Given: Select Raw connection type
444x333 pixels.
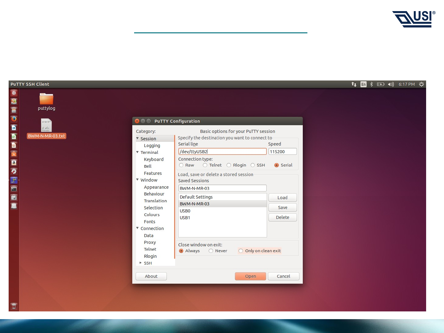Looking at the screenshot, I should click(181, 165).
